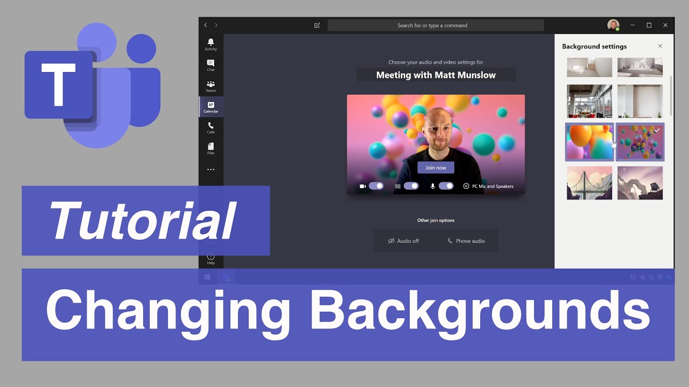Select large orange balloons background thumbnail
The width and height of the screenshot is (689, 387).
click(x=589, y=142)
